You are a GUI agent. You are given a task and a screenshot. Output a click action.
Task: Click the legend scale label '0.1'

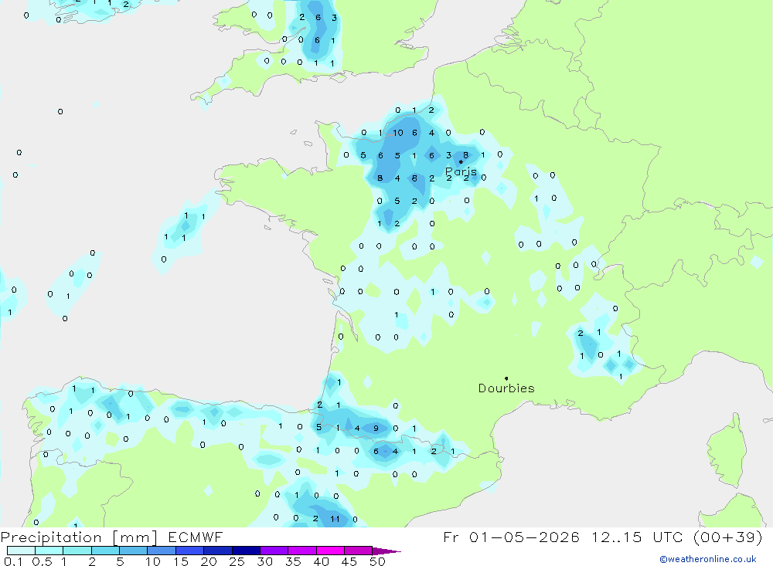pyautogui.click(x=13, y=561)
